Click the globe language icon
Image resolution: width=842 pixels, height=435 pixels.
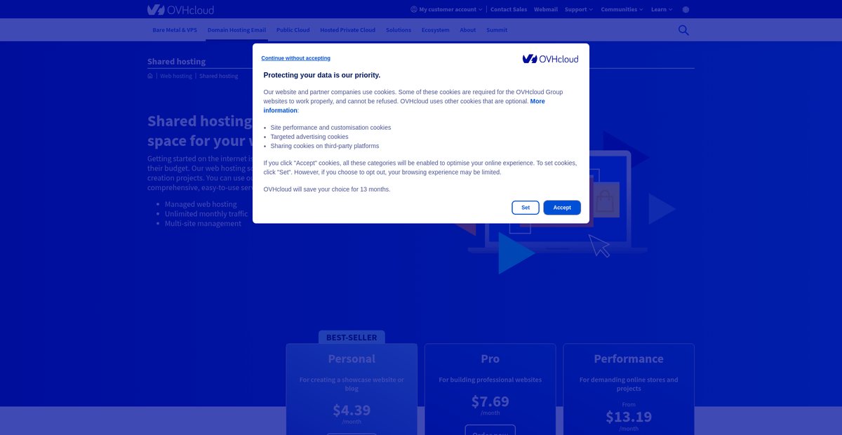686,10
